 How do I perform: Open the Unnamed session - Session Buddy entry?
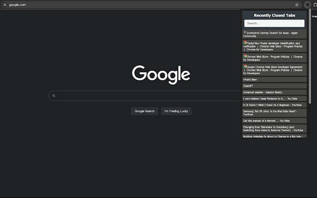pyautogui.click(x=274, y=92)
